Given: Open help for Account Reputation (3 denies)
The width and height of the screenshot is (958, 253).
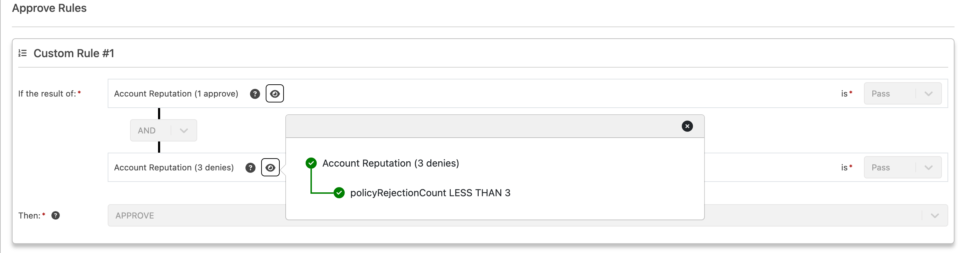Looking at the screenshot, I should pos(250,168).
